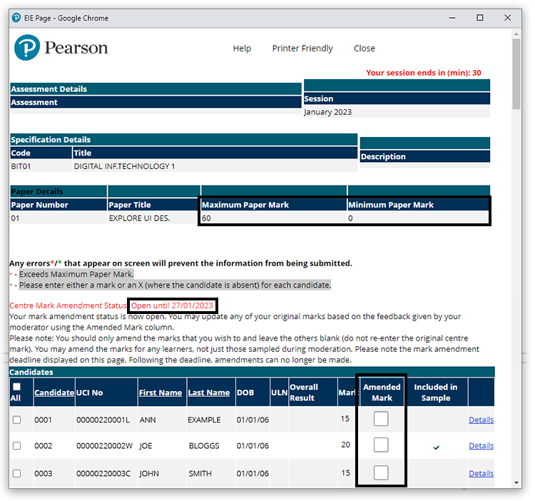Select the checkbox for candidate 0003
The image size is (535, 501).
pyautogui.click(x=17, y=473)
